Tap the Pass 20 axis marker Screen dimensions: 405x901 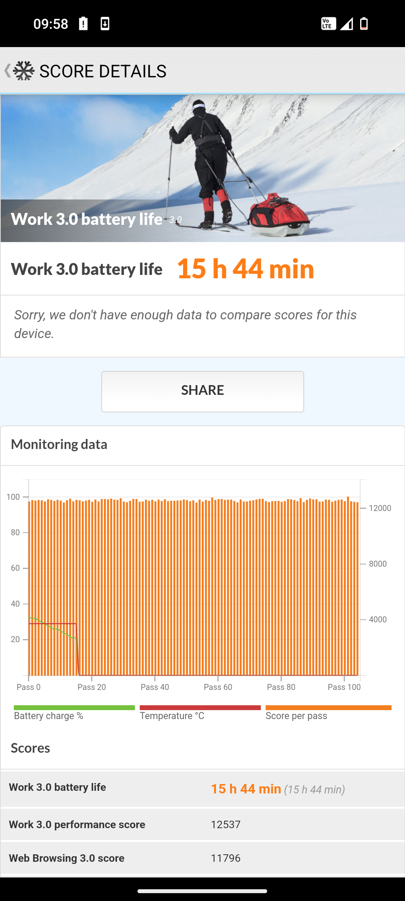[92, 687]
